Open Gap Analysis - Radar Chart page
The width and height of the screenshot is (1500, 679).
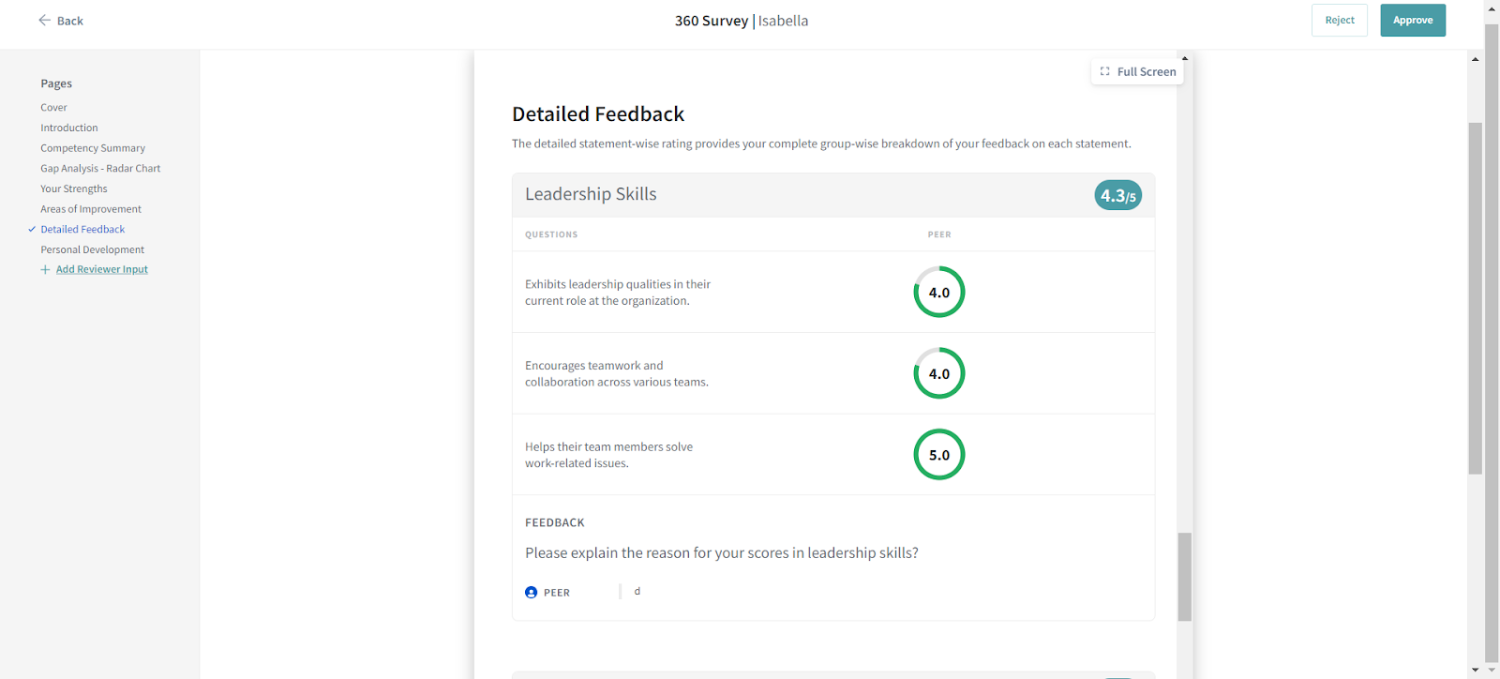coord(100,169)
